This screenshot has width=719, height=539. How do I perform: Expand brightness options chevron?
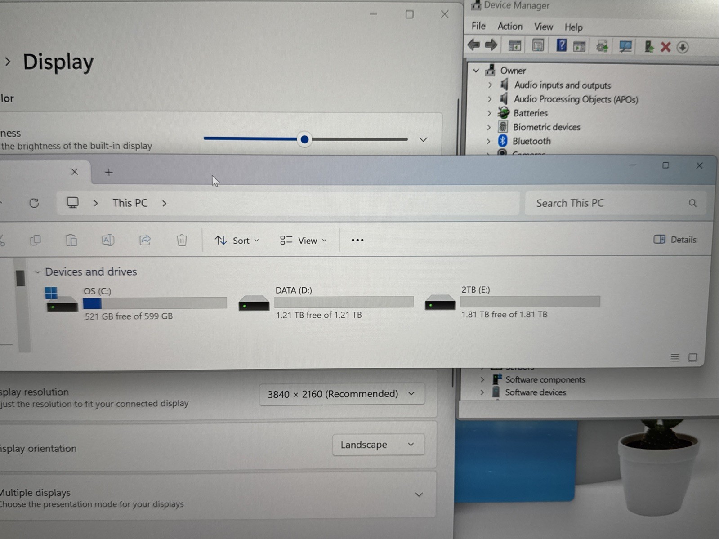click(x=423, y=139)
